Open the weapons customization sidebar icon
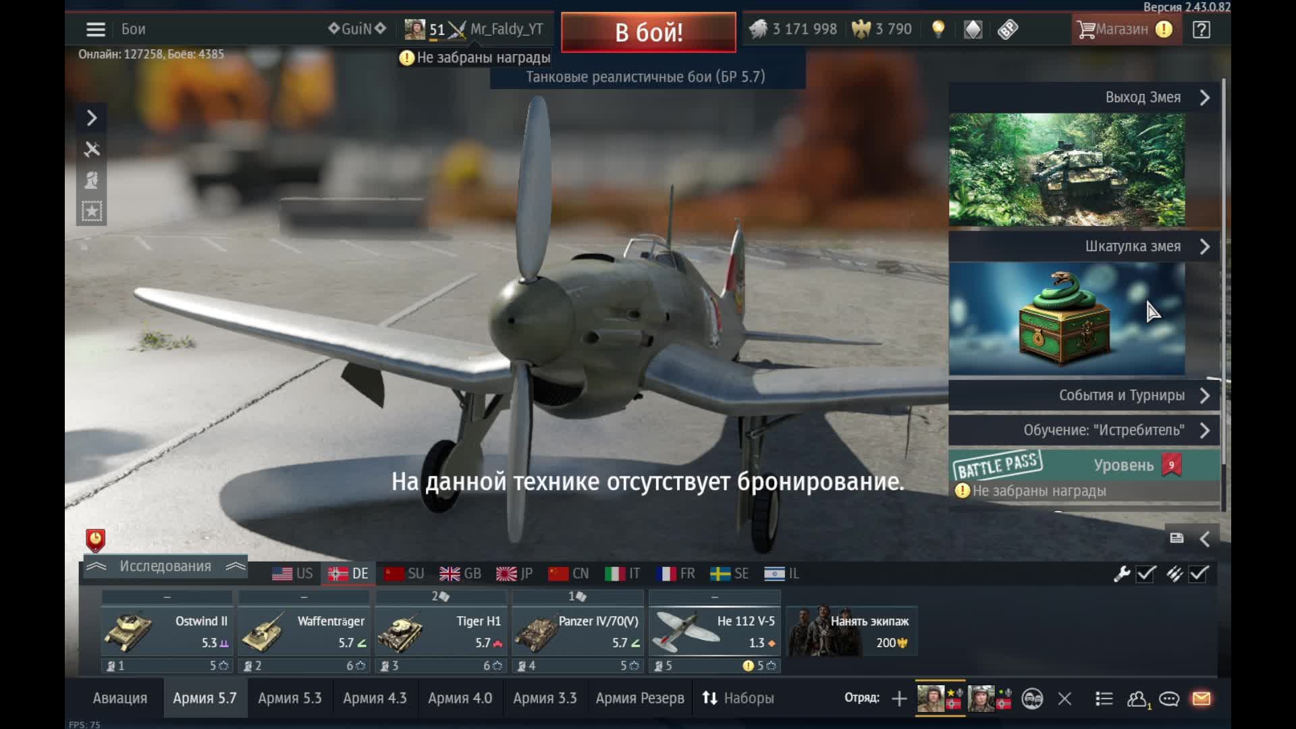1296x729 pixels. point(92,149)
